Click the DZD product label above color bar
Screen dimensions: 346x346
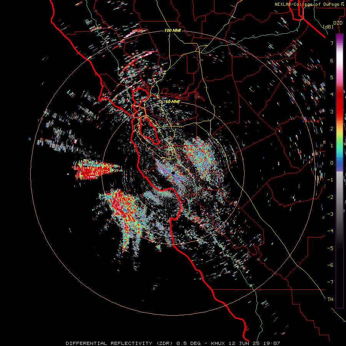(338, 23)
